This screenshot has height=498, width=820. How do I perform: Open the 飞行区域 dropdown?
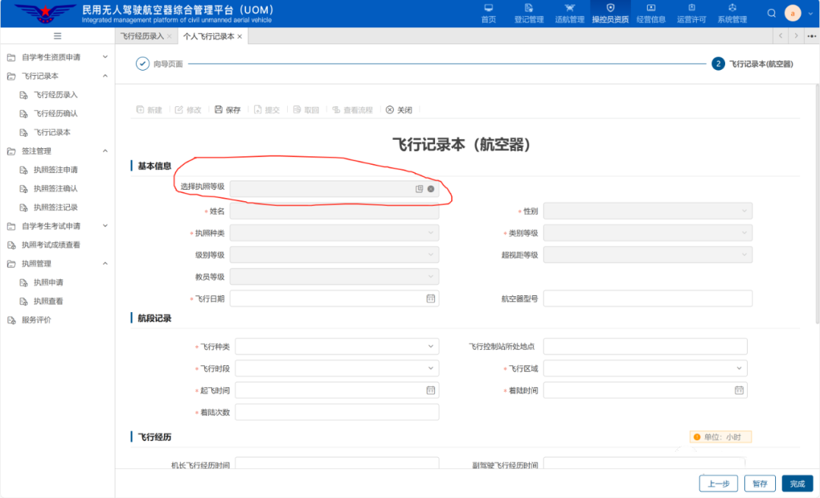[645, 368]
